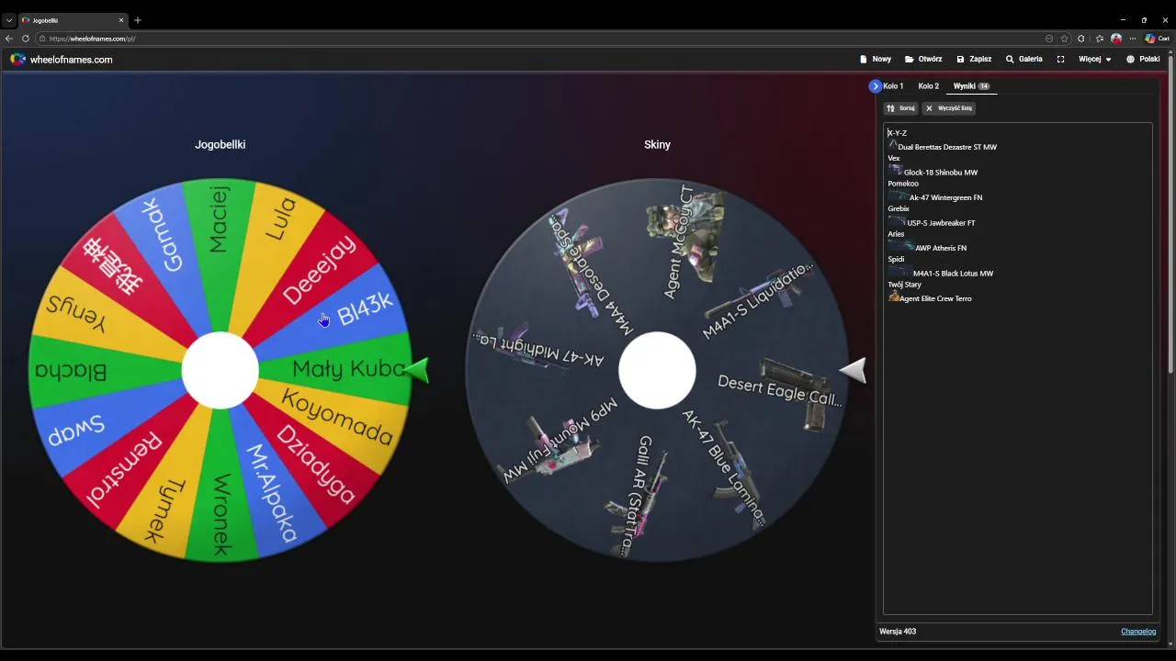1176x661 pixels.
Task: Reload the page with refresh icon
Action: click(x=26, y=39)
